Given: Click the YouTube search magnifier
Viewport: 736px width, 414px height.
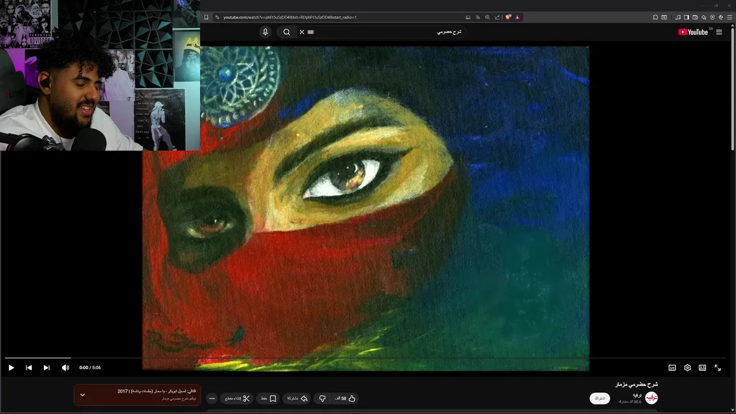Looking at the screenshot, I should coord(286,32).
